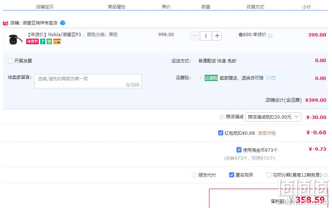332x208 pixels.
Task: Enable the 开具发票 checkbox
Action: pos(11,61)
